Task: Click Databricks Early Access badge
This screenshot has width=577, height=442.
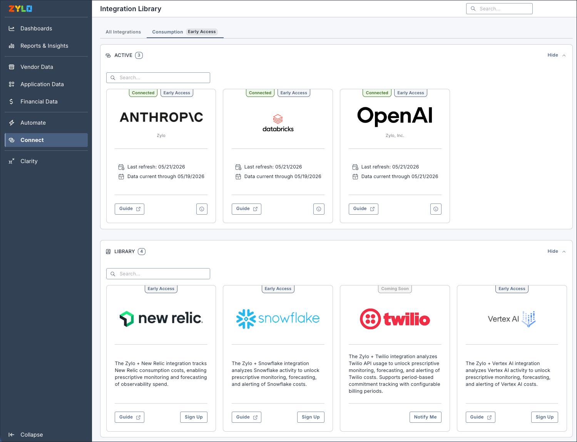Action: (294, 93)
